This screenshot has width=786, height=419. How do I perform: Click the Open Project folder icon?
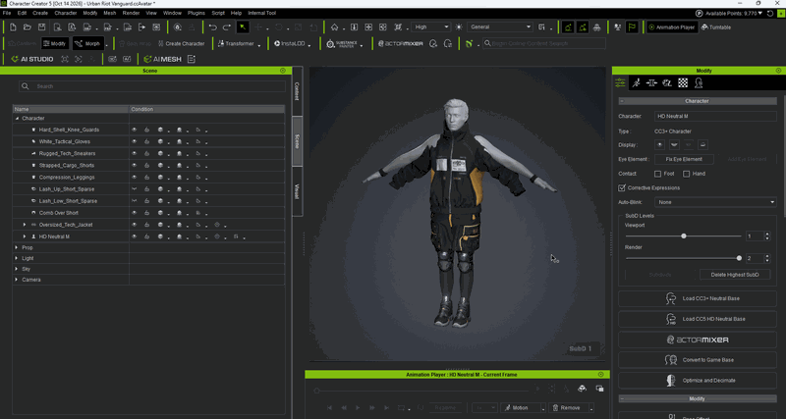[28, 27]
